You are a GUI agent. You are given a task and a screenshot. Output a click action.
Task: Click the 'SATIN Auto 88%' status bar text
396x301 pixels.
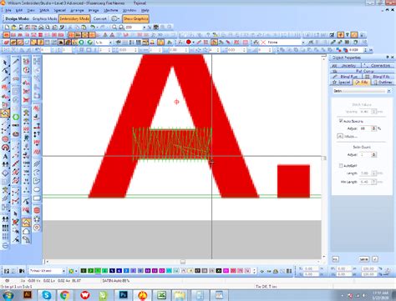click(116, 281)
